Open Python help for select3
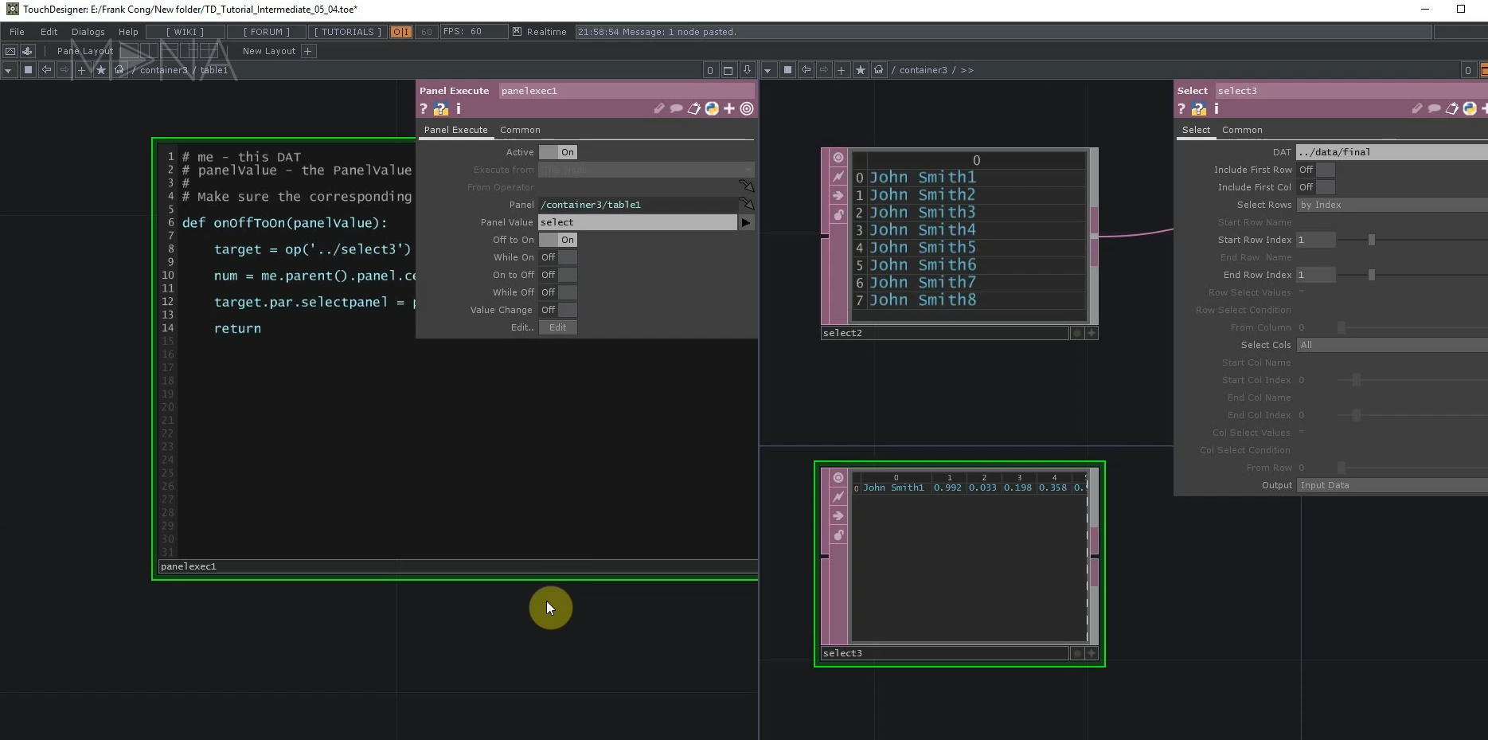Image resolution: width=1488 pixels, height=740 pixels. pos(1199,109)
